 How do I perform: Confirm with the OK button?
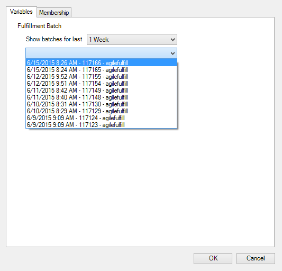coord(213,258)
